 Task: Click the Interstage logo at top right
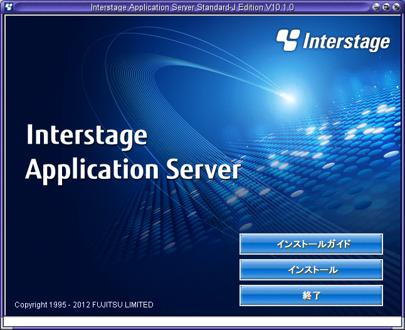point(333,41)
